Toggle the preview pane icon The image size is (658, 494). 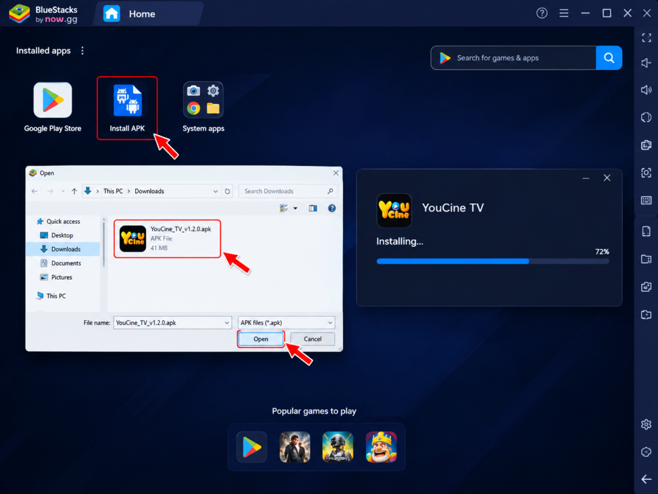coord(313,208)
